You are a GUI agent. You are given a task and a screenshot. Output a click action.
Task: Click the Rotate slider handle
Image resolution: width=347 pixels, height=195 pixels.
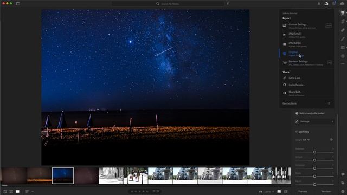point(314,176)
